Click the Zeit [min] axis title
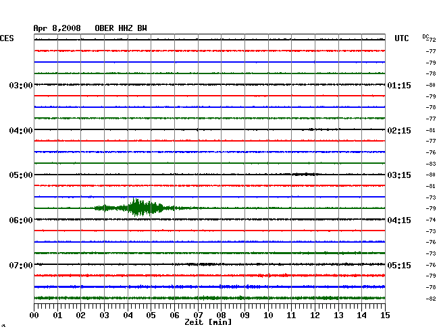The height and width of the screenshot is (333, 439). pyautogui.click(x=208, y=322)
